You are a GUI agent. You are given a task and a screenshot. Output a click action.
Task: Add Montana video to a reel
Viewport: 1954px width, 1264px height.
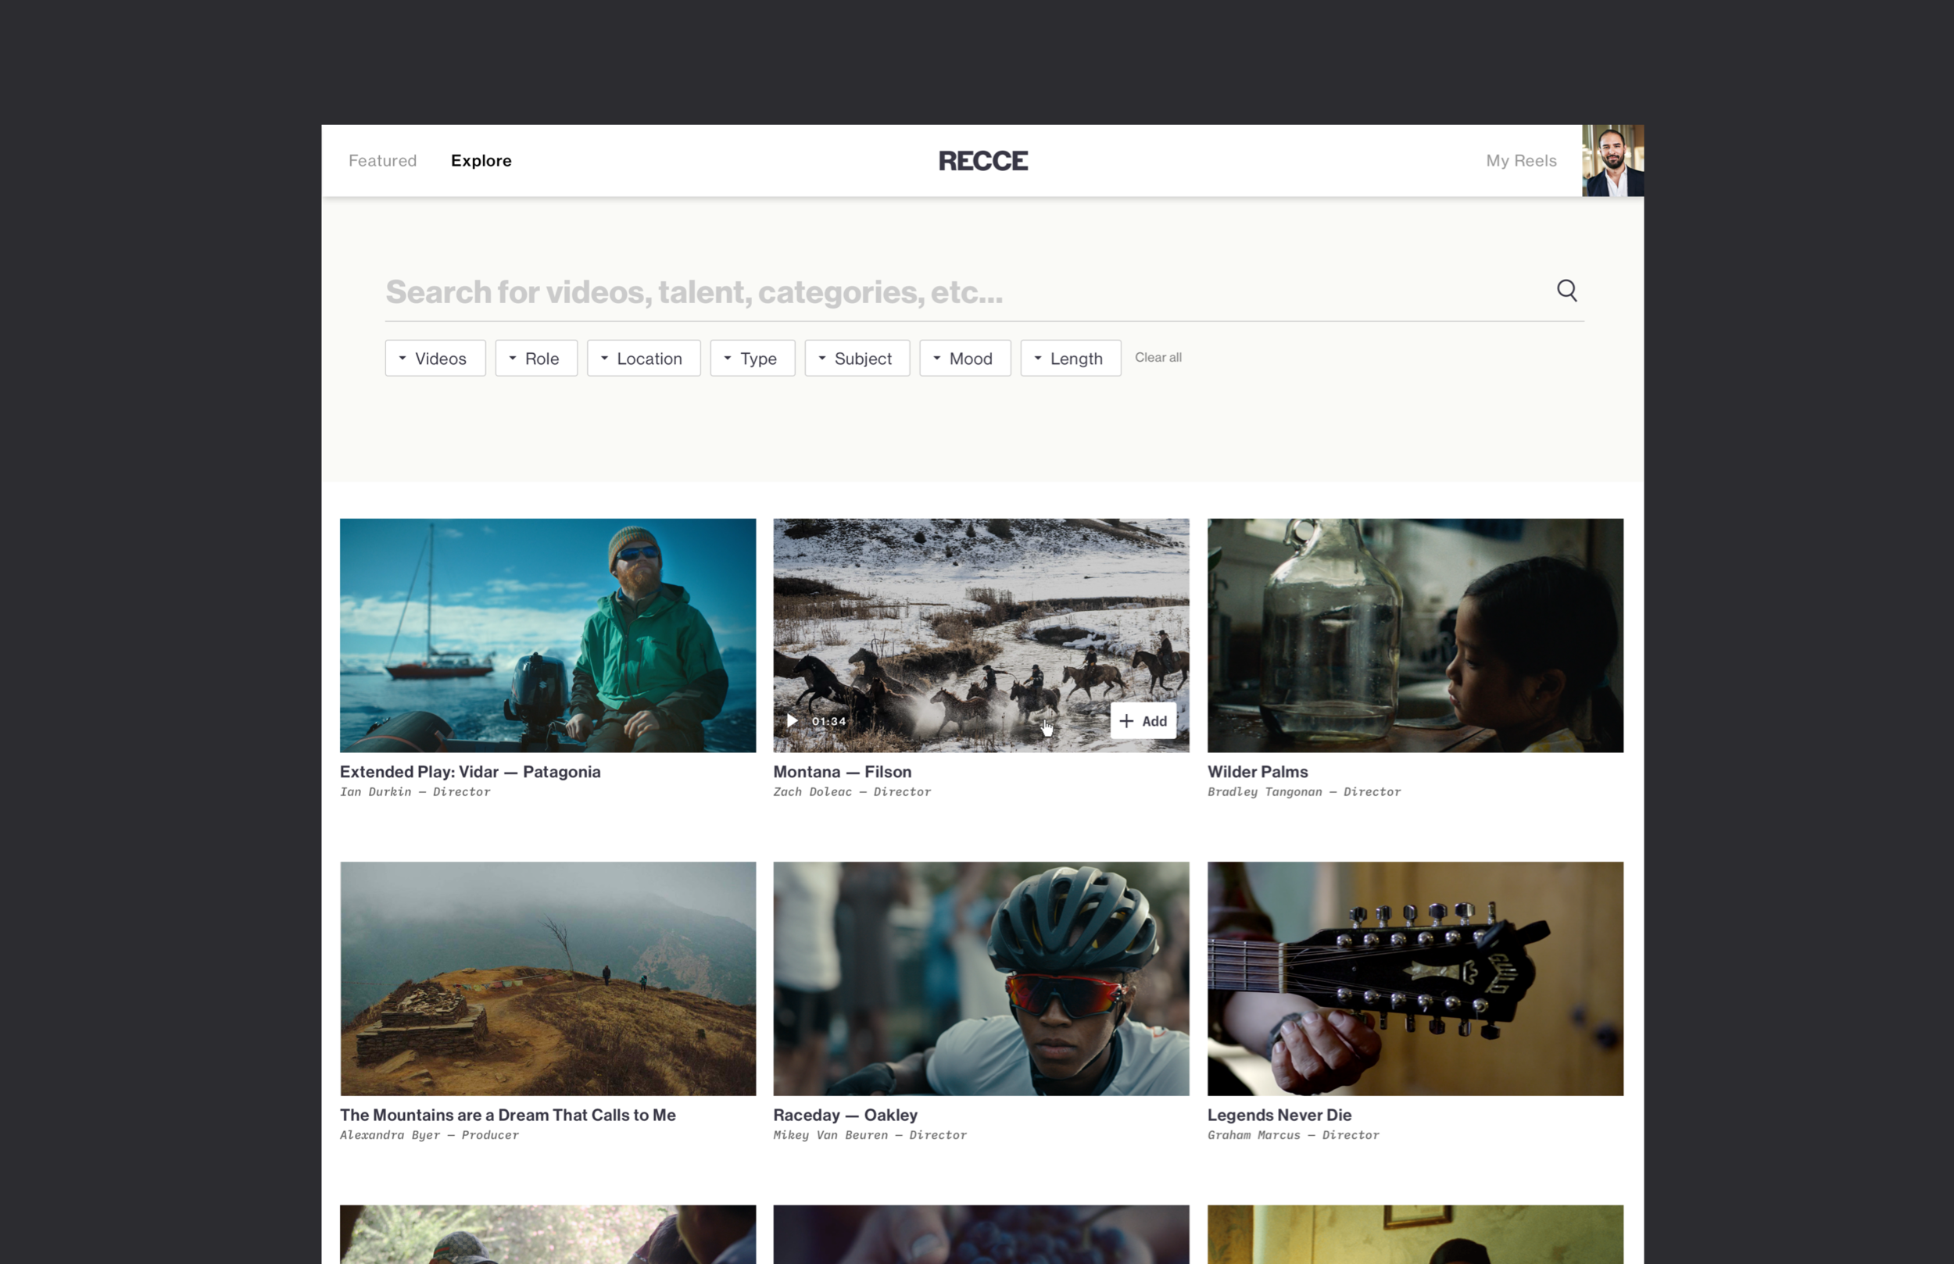pos(1143,720)
